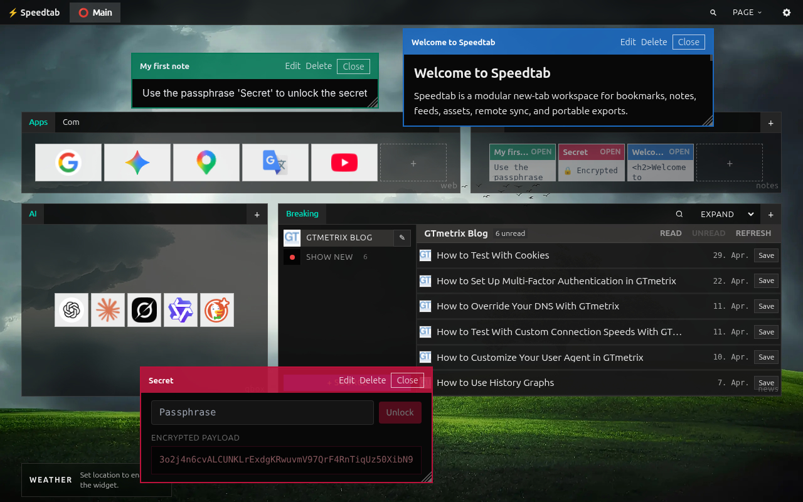Click the search icon in Breaking feed panel

pyautogui.click(x=679, y=214)
